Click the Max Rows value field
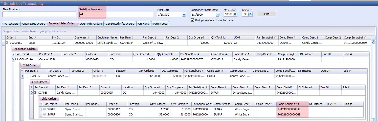 (228, 14)
